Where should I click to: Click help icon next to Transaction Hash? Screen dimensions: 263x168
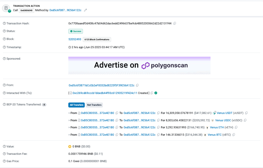tap(4, 23)
